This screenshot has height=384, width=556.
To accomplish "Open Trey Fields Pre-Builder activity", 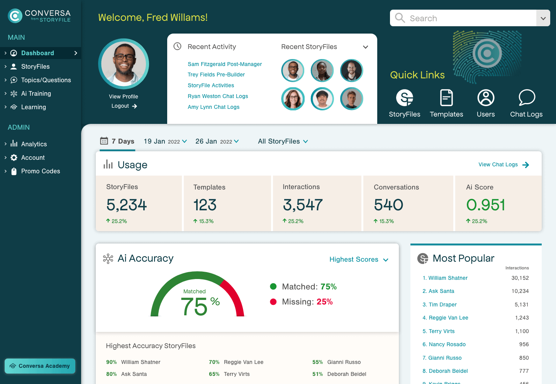I will [216, 74].
